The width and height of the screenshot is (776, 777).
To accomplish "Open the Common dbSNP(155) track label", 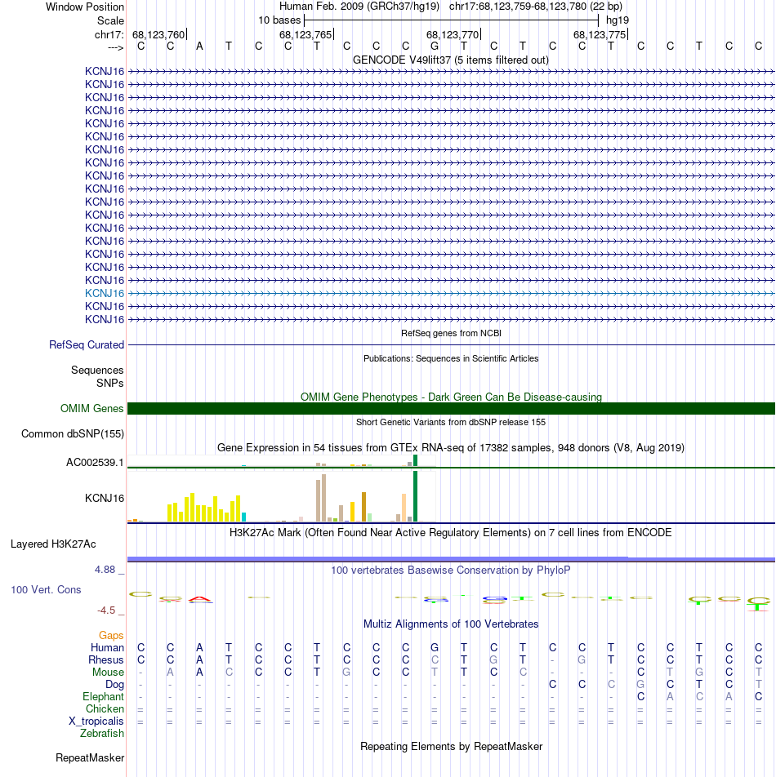I will [73, 434].
